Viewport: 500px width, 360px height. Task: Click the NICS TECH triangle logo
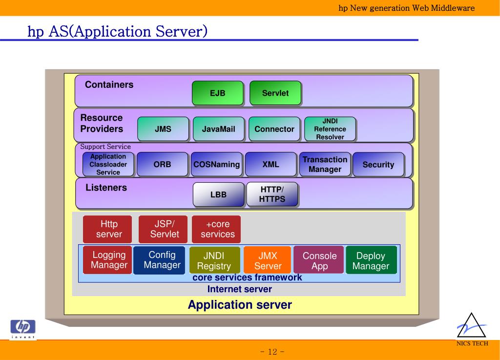[472, 325]
